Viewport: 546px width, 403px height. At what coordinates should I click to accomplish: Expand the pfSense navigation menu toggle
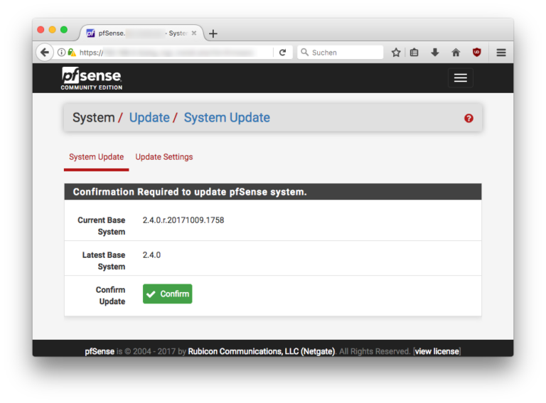(x=460, y=78)
